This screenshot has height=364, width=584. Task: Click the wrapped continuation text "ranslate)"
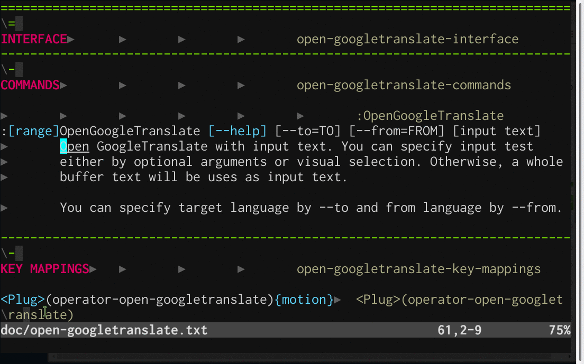click(x=41, y=315)
